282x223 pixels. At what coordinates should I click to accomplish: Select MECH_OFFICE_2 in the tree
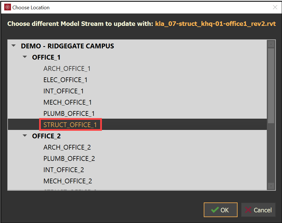pos(68,181)
